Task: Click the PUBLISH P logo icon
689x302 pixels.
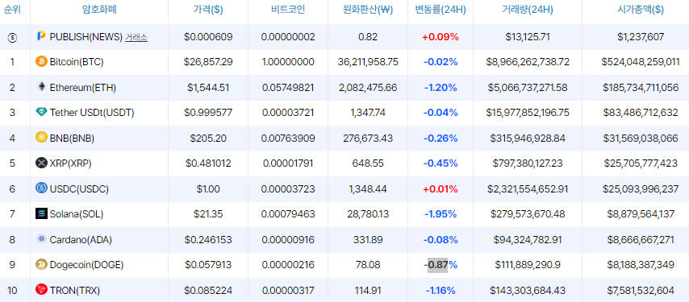Action: [x=41, y=36]
